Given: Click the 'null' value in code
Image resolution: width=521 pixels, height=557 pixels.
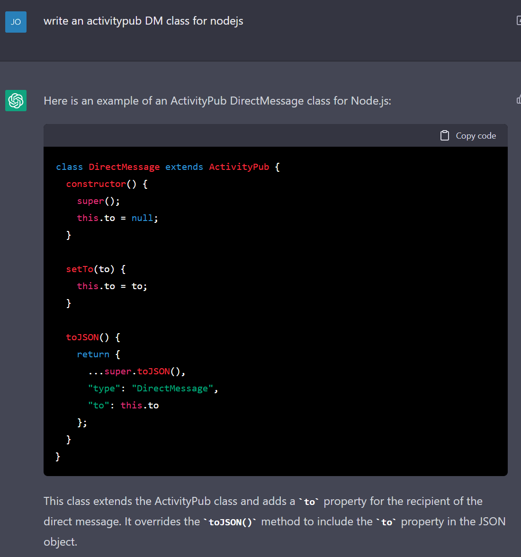Looking at the screenshot, I should (142, 218).
